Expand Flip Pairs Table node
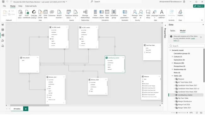Screen dimensions: 205x115 point(174,98)
